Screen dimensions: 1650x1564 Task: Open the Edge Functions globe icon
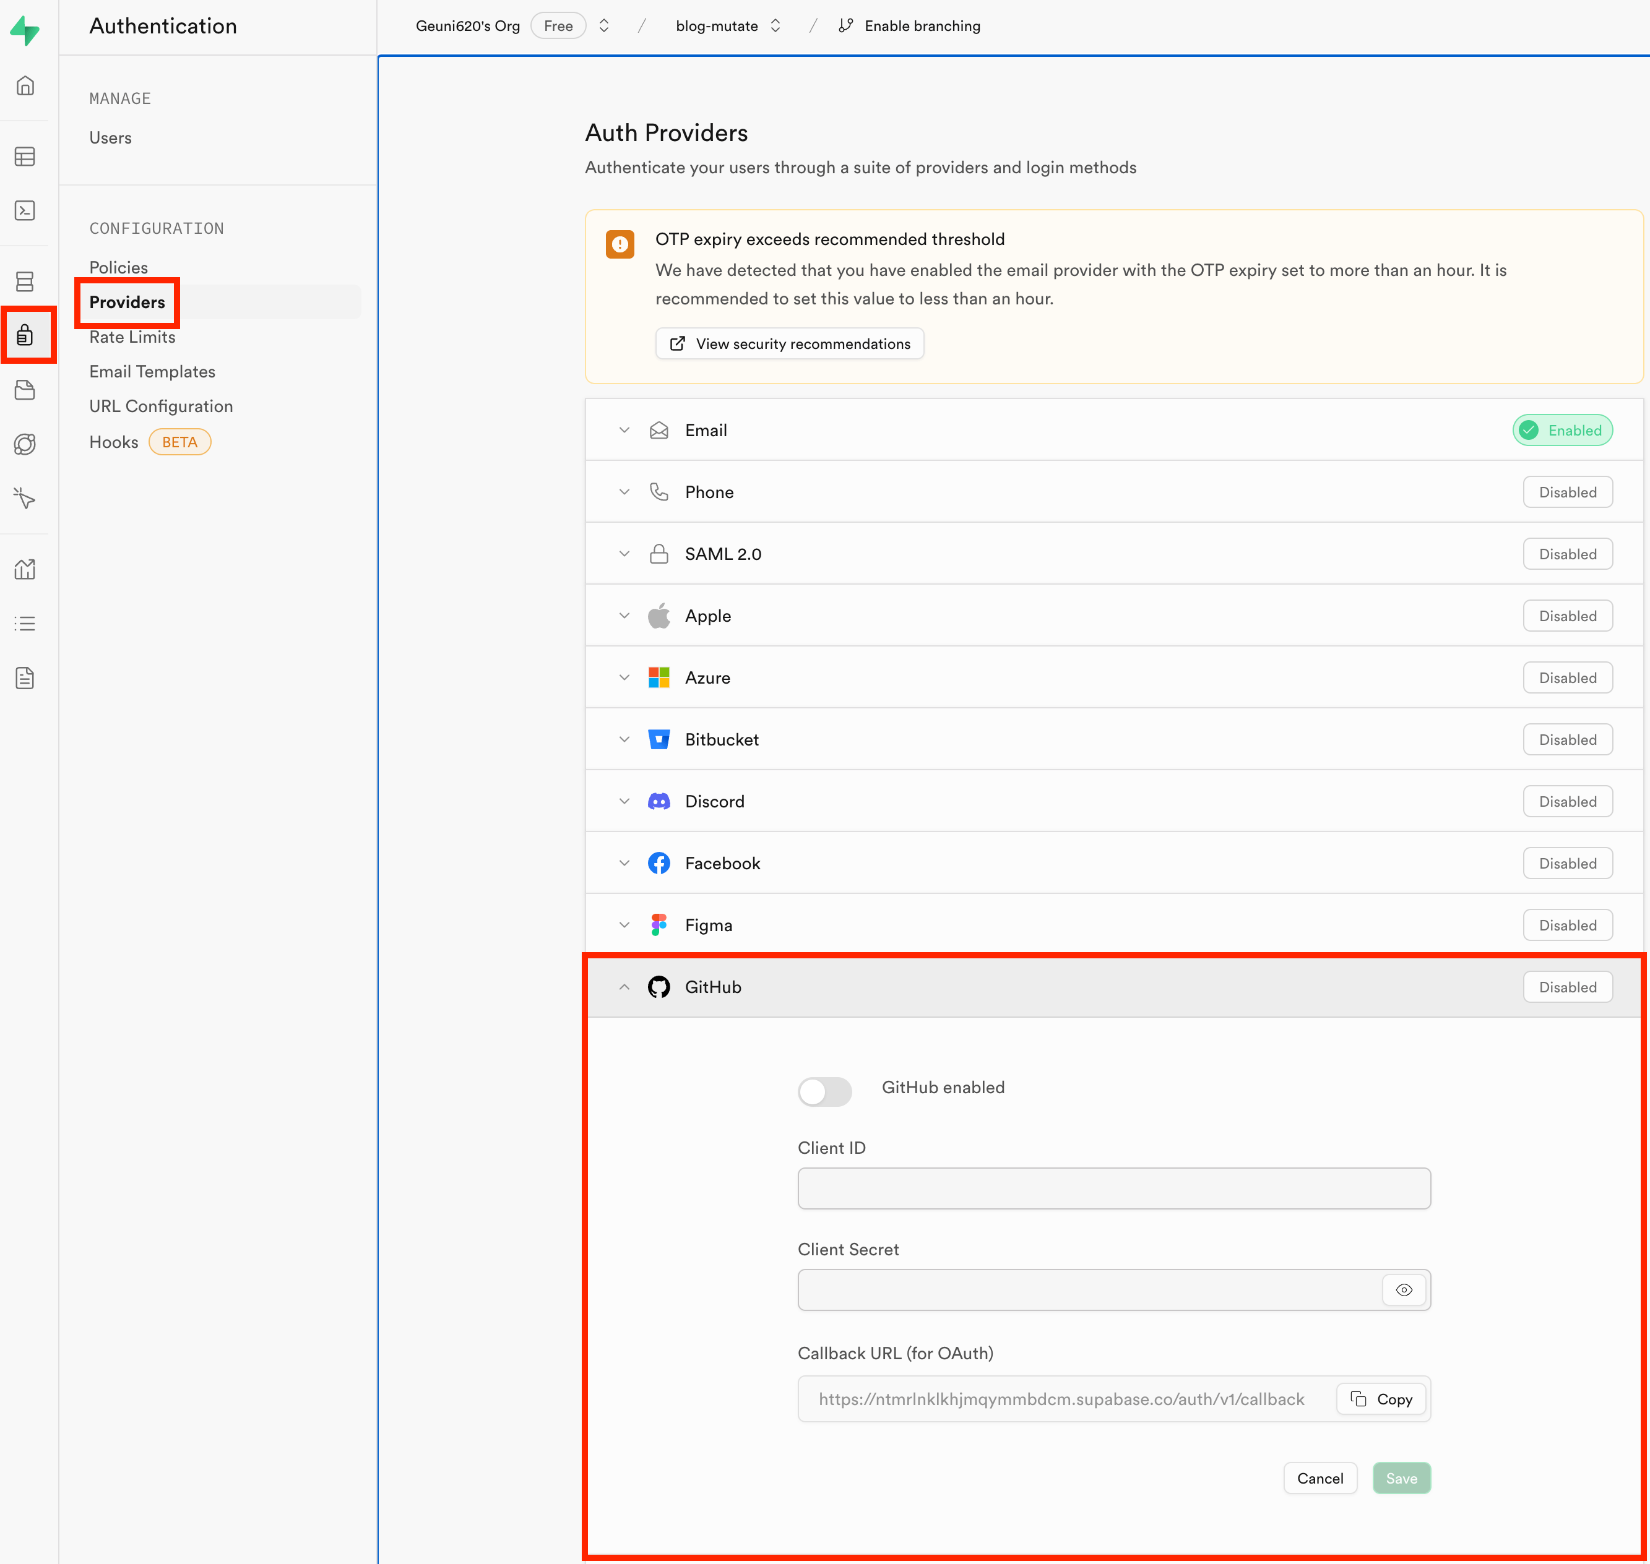[x=25, y=444]
